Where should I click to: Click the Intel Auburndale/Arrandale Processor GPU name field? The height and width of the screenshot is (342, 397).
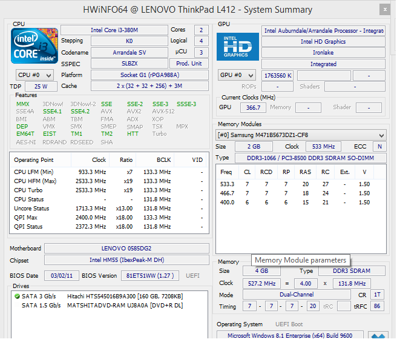click(x=323, y=31)
